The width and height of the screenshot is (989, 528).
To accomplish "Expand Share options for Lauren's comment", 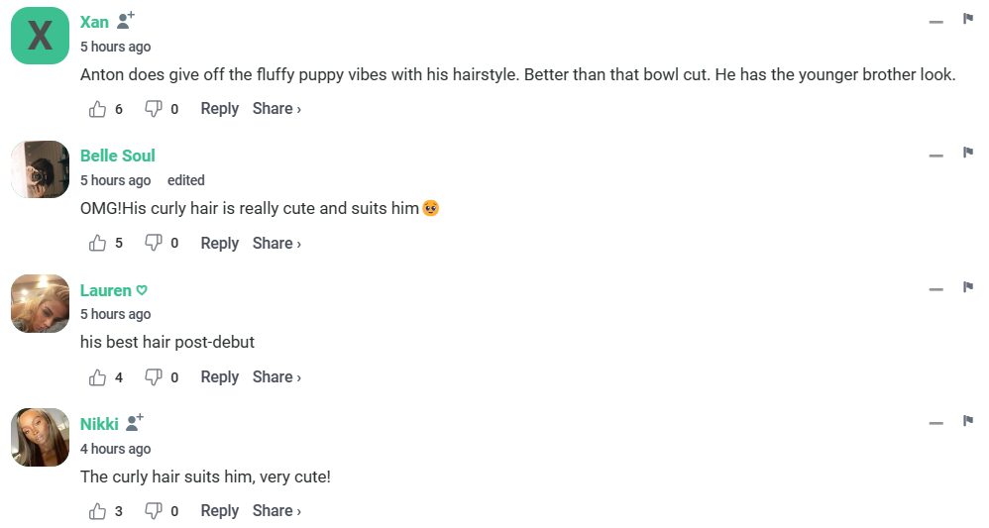I will tap(276, 377).
